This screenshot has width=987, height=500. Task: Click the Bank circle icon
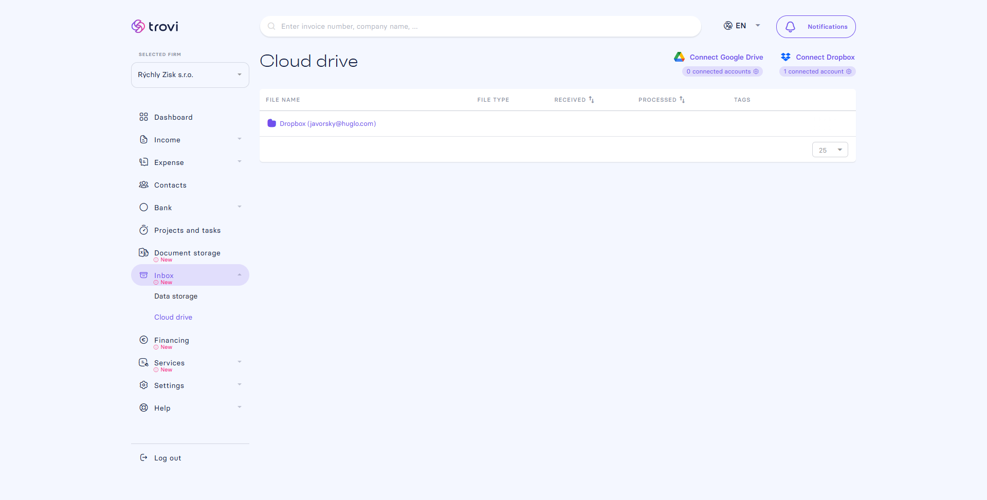click(144, 208)
